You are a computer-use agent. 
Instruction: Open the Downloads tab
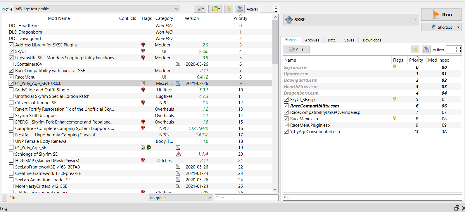pyautogui.click(x=372, y=40)
